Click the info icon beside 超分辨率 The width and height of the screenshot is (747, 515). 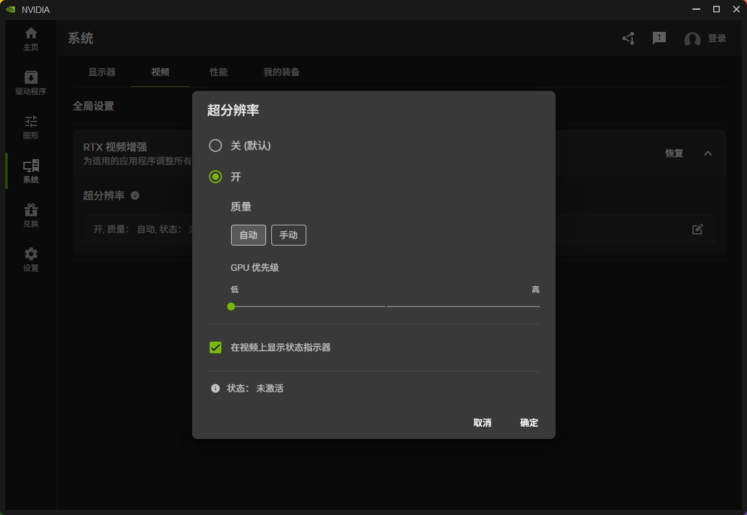point(135,195)
